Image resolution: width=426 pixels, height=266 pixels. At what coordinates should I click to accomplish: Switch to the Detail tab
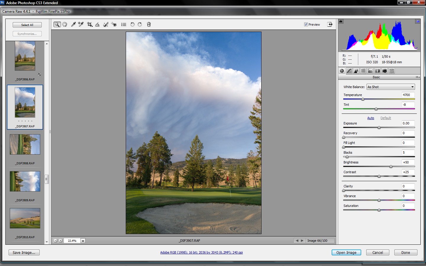(x=356, y=71)
